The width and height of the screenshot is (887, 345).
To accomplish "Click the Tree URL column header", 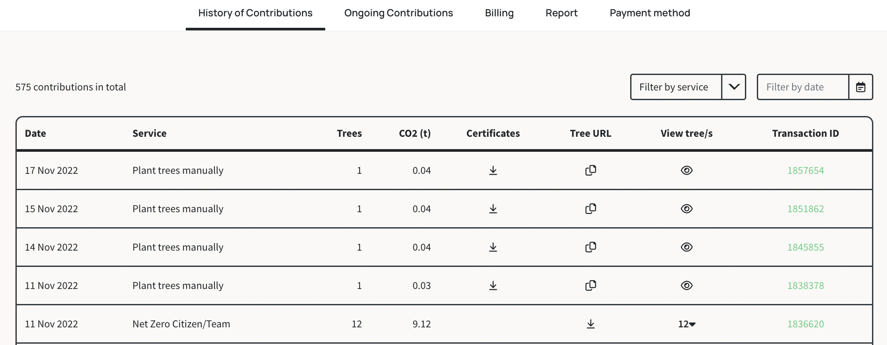I will (590, 133).
